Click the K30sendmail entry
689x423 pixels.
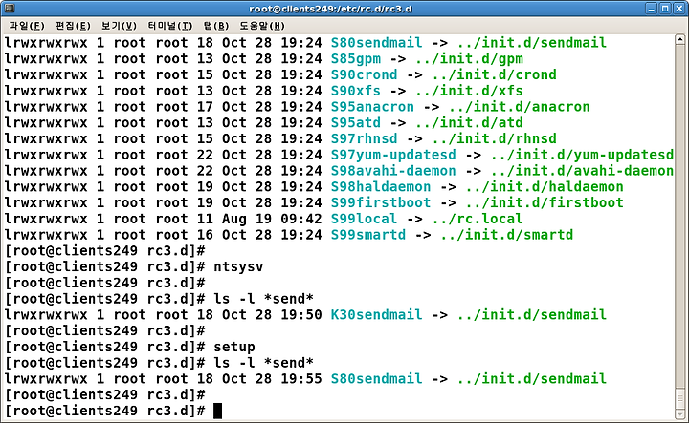[x=377, y=315]
